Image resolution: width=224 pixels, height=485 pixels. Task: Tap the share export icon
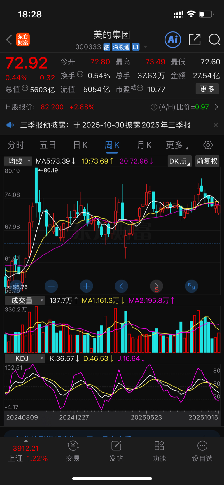(195, 40)
